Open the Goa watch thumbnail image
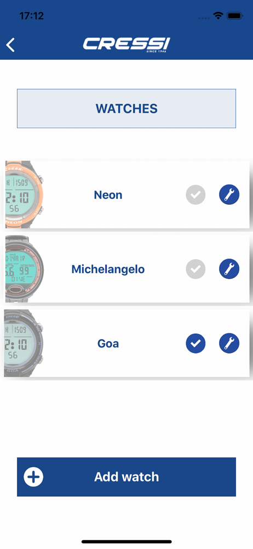This screenshot has width=253, height=549. coord(25,343)
